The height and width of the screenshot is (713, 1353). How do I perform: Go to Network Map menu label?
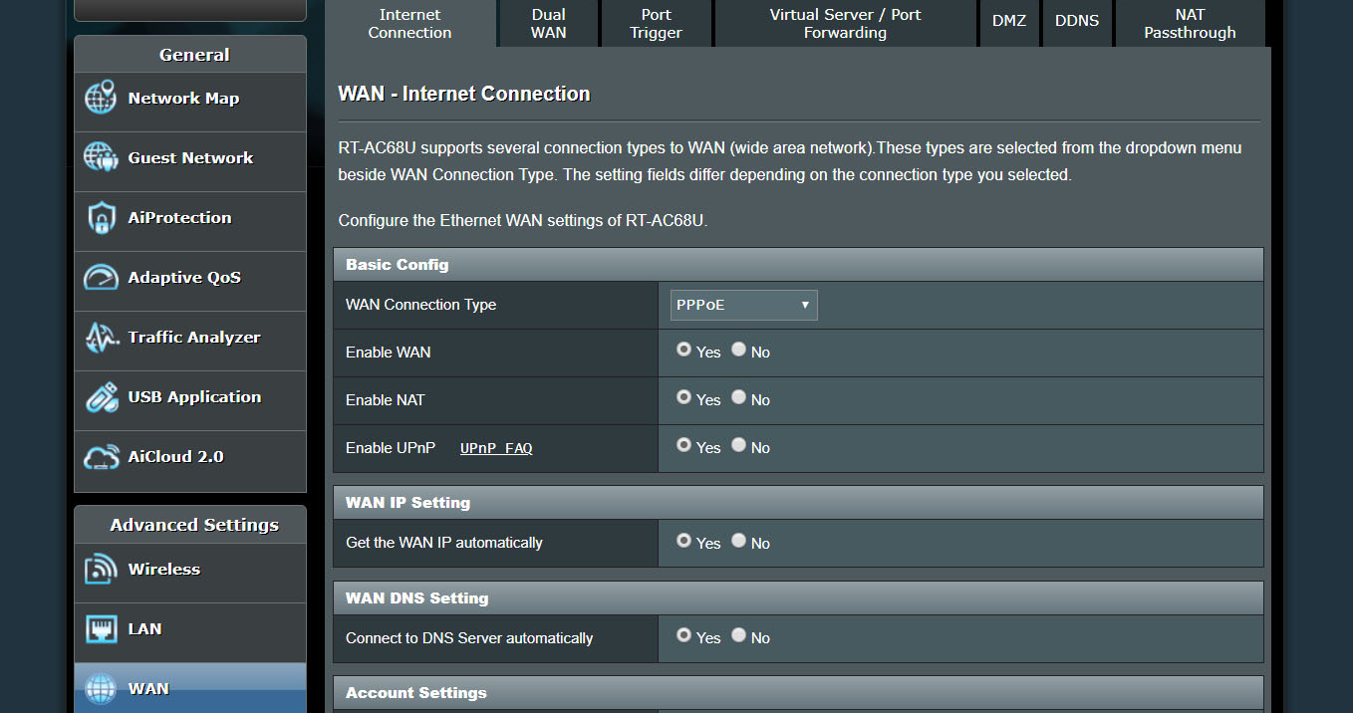coord(183,99)
